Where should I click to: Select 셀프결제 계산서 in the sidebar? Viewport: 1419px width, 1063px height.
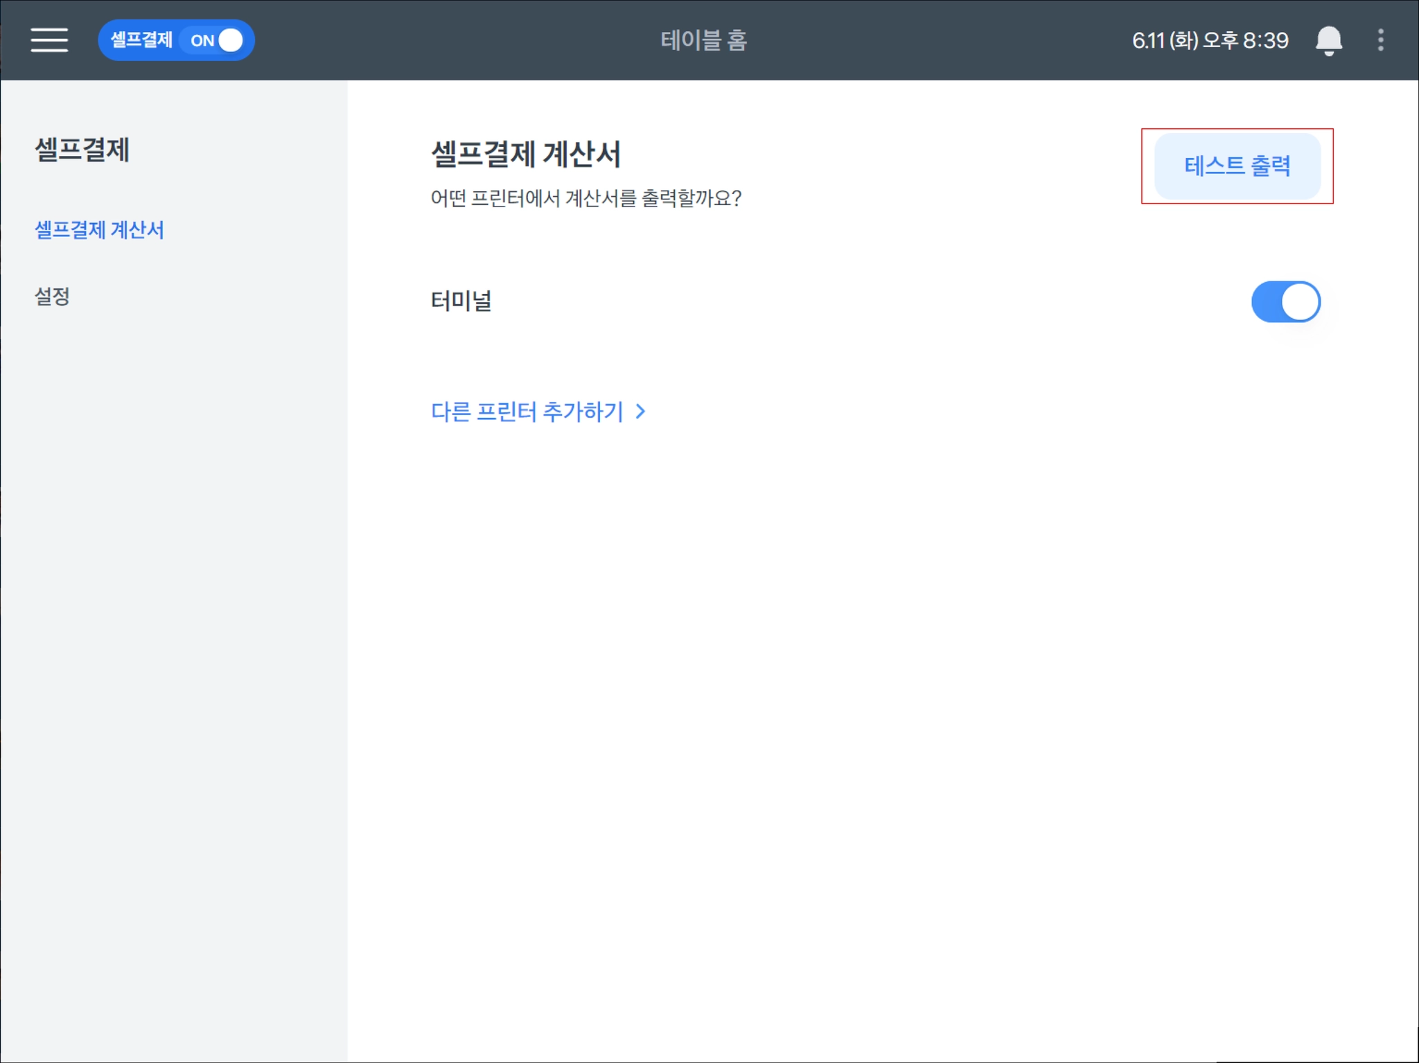(x=99, y=230)
